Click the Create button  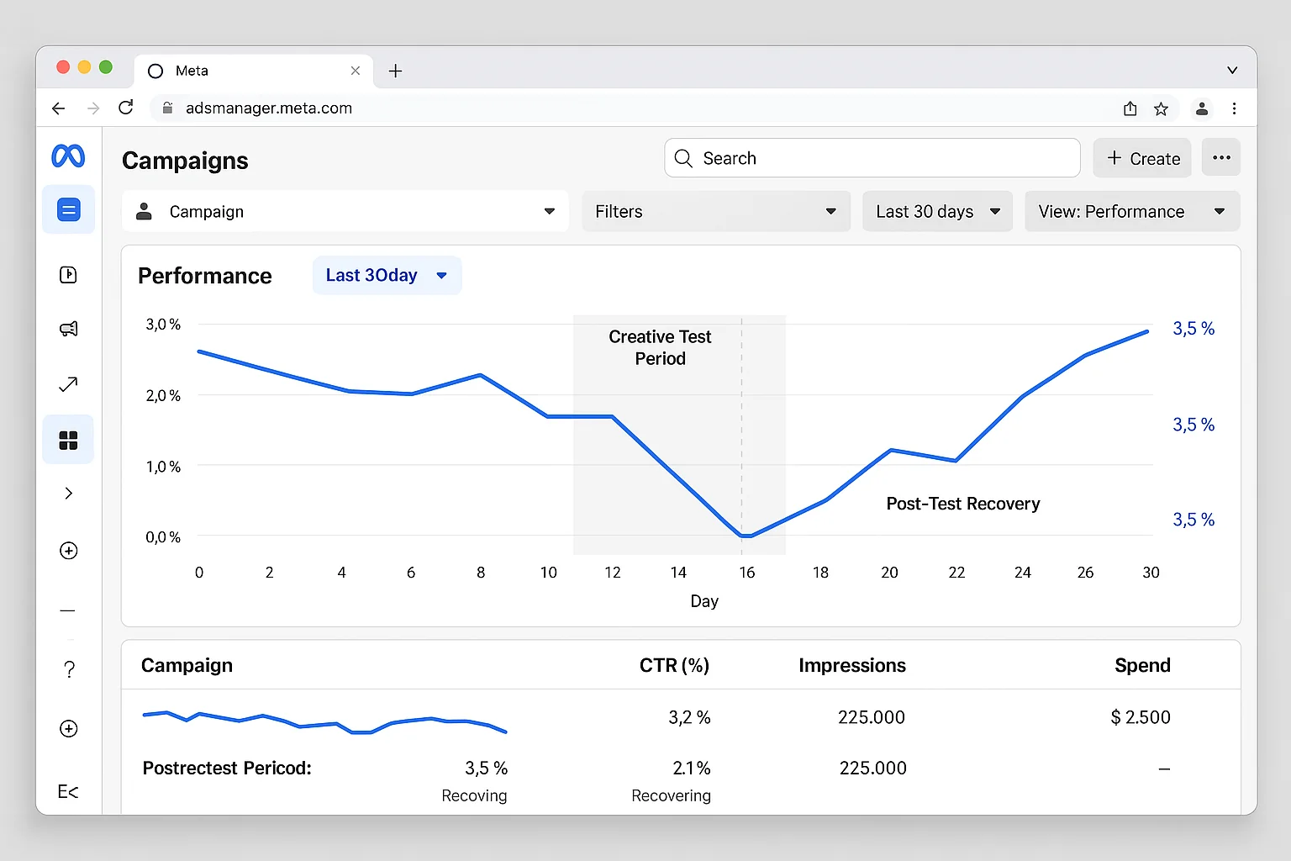1141,157
